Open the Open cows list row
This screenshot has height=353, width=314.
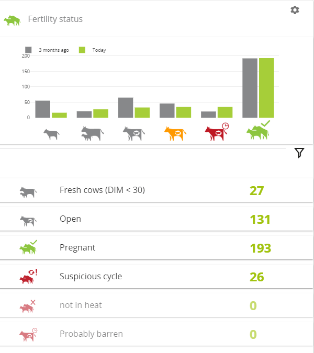[x=156, y=219]
